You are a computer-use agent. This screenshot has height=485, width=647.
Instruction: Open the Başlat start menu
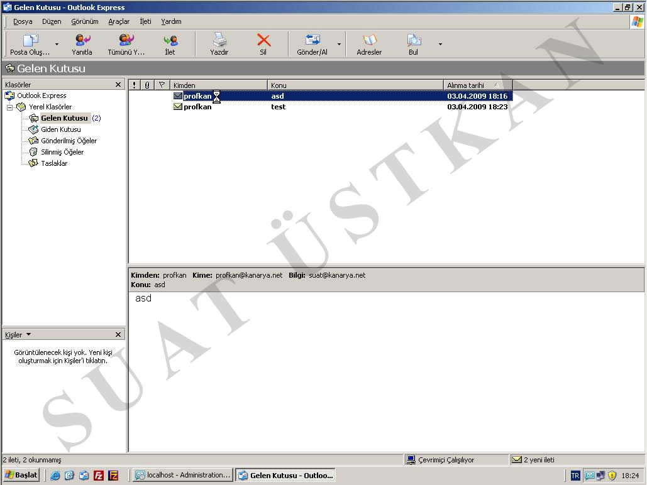tap(21, 475)
